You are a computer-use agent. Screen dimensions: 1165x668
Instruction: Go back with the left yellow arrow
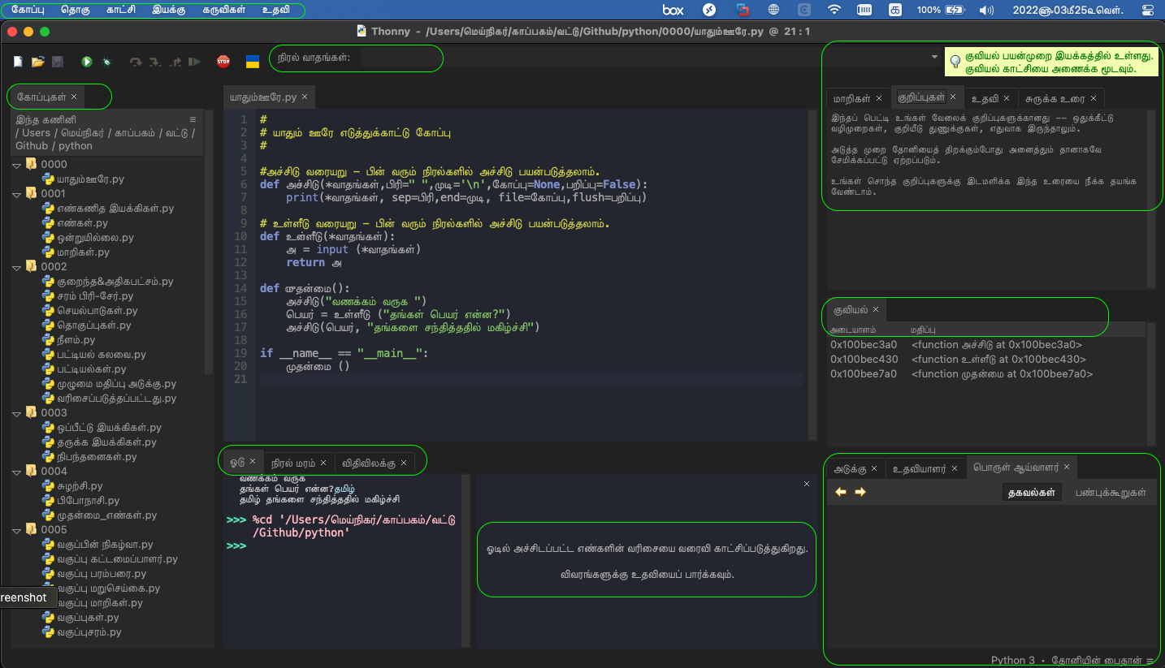(x=841, y=492)
